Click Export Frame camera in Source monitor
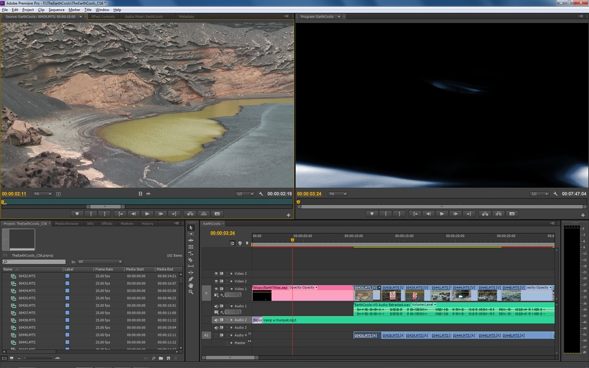 click(217, 213)
